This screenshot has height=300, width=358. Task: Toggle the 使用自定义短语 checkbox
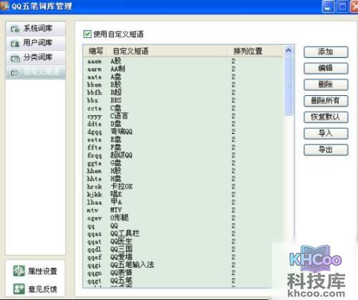tap(87, 34)
